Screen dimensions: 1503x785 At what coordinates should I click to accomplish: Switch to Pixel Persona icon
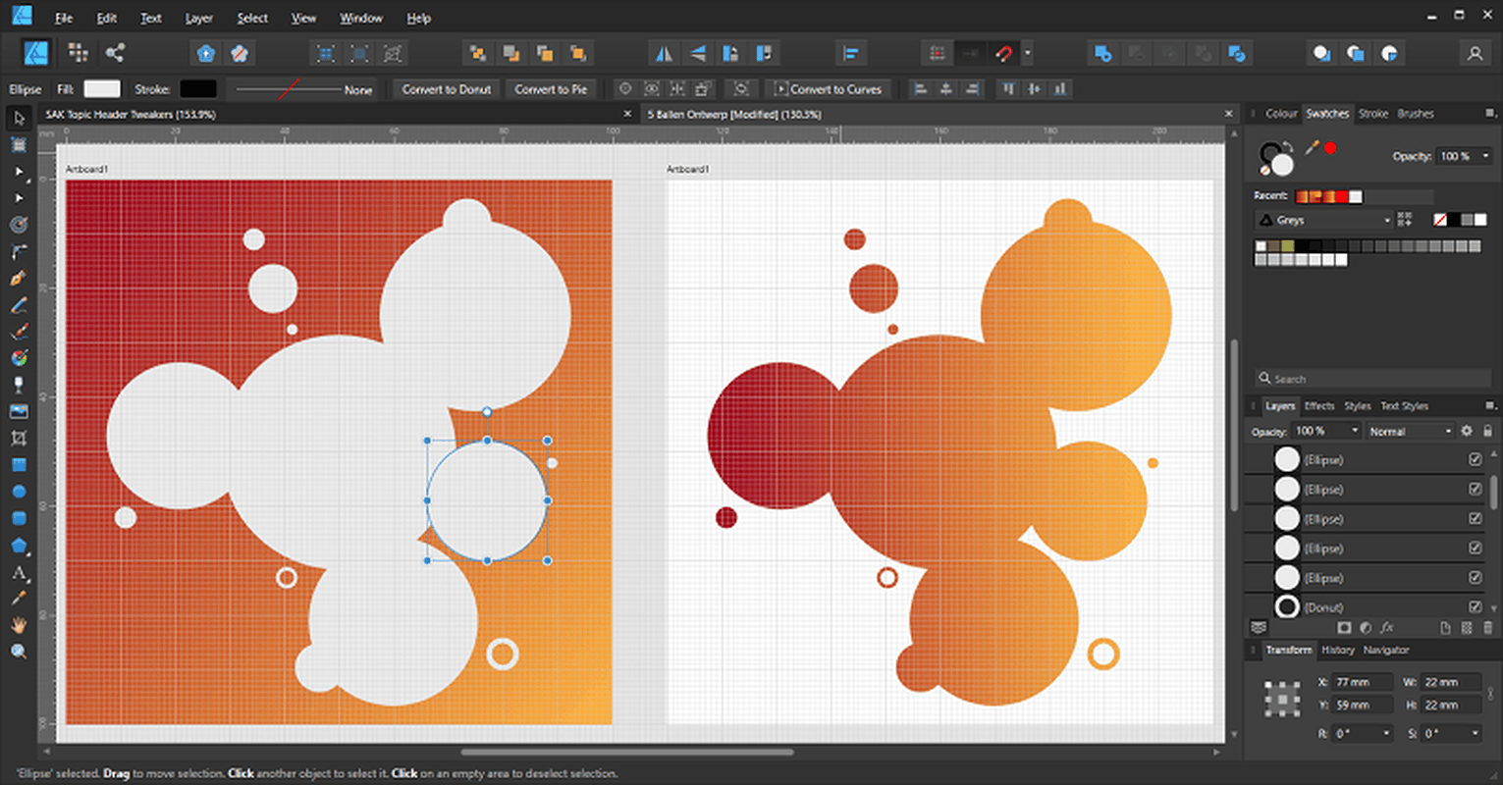pyautogui.click(x=79, y=53)
